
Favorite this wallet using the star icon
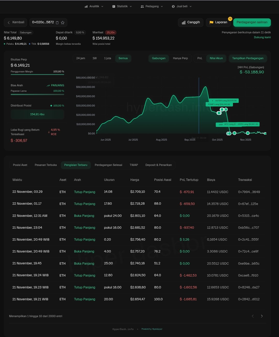[x=63, y=23]
